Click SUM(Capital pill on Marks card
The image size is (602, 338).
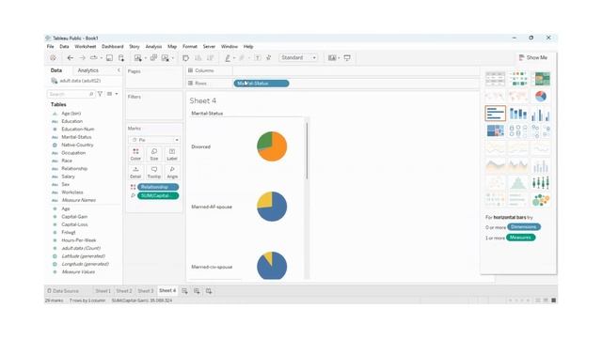click(158, 196)
